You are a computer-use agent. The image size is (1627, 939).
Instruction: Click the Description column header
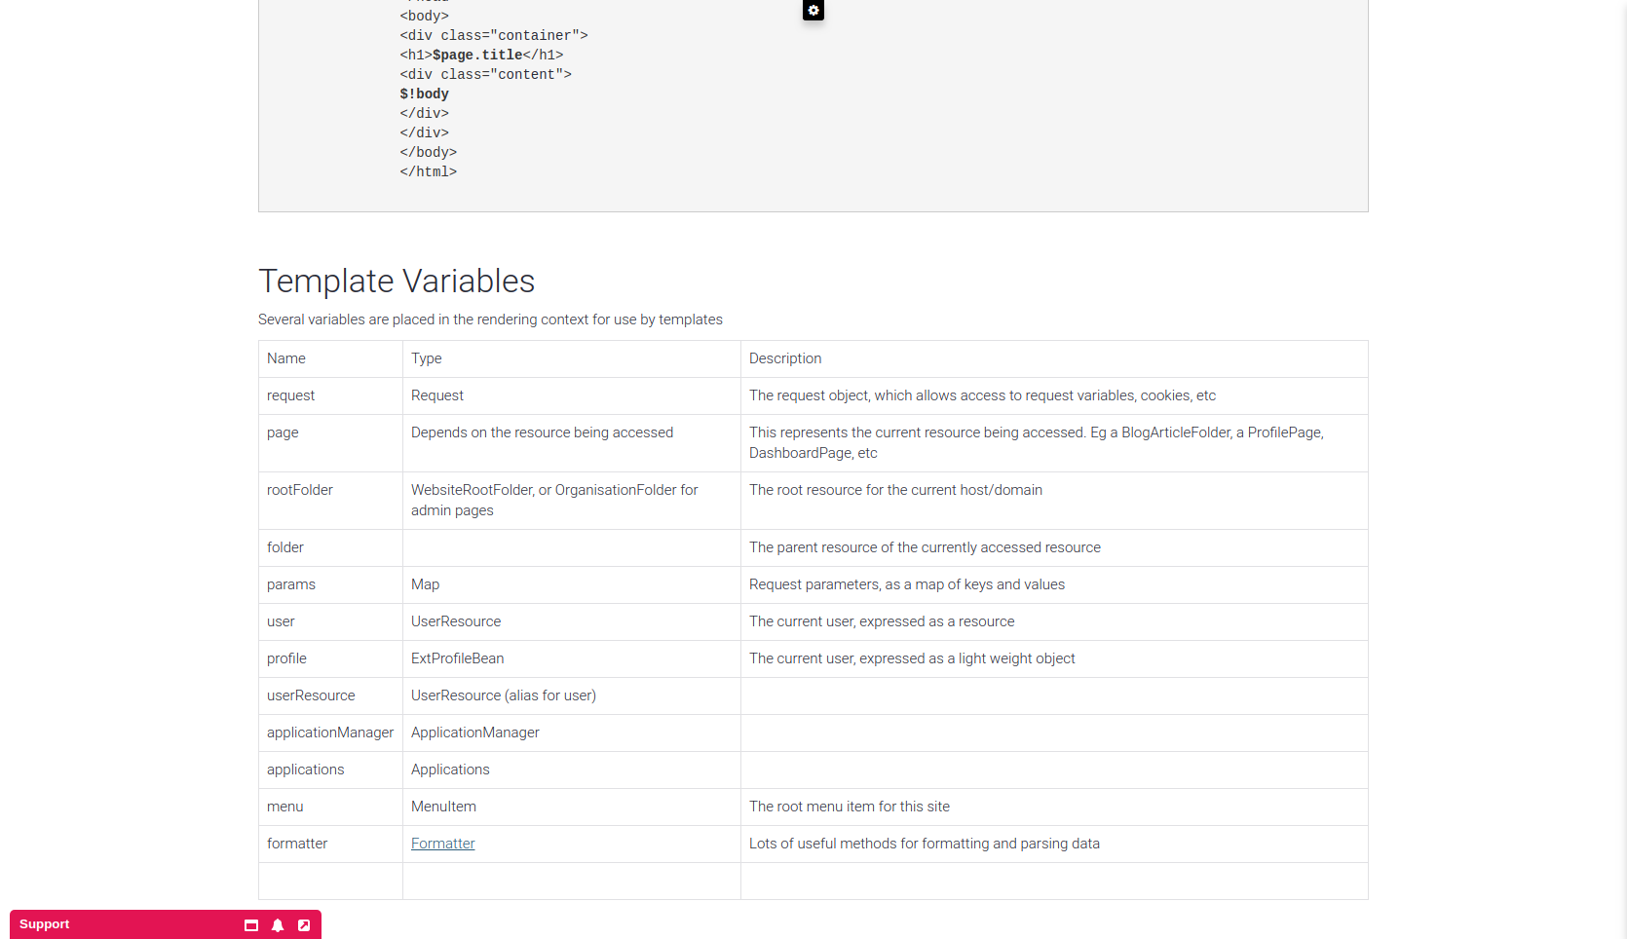click(1054, 358)
